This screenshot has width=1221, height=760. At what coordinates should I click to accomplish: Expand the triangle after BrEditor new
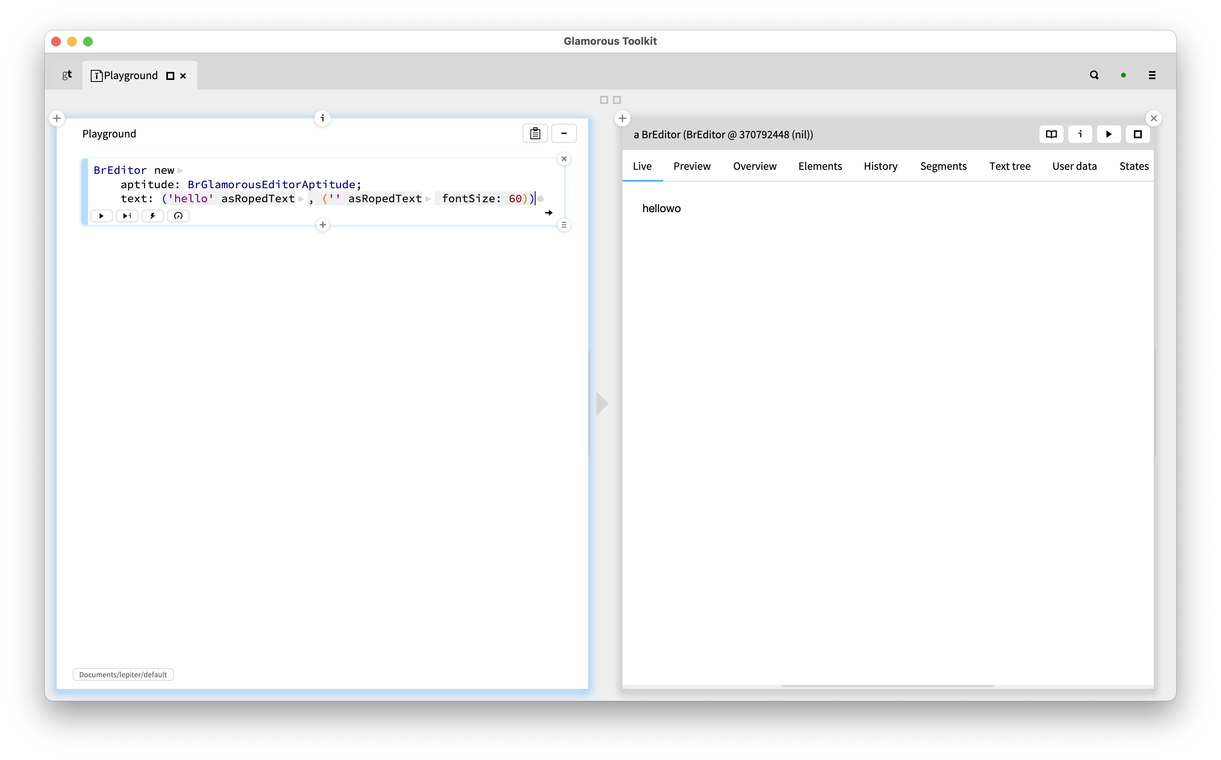pos(180,170)
